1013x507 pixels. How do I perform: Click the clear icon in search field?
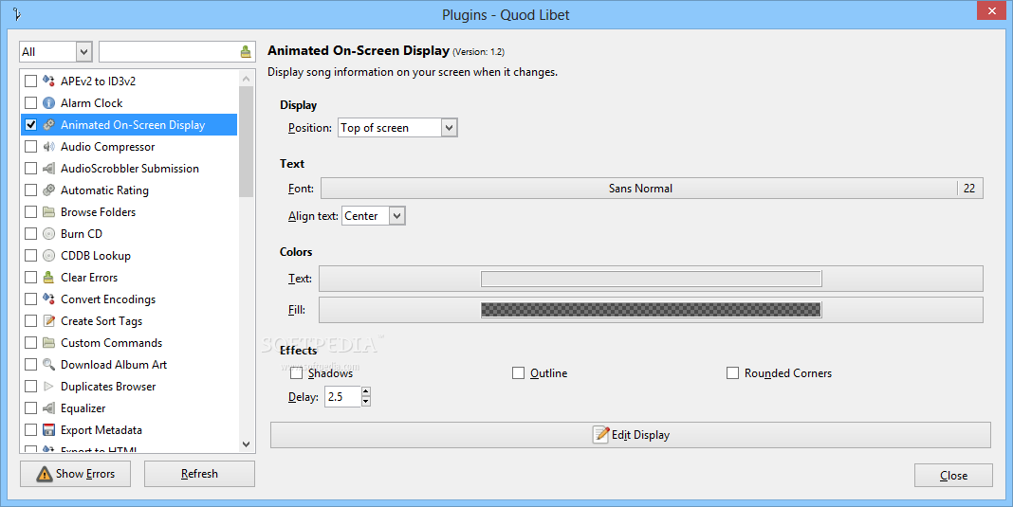point(247,52)
